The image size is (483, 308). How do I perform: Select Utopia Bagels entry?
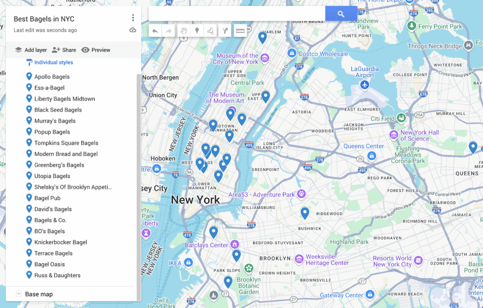tap(52, 176)
